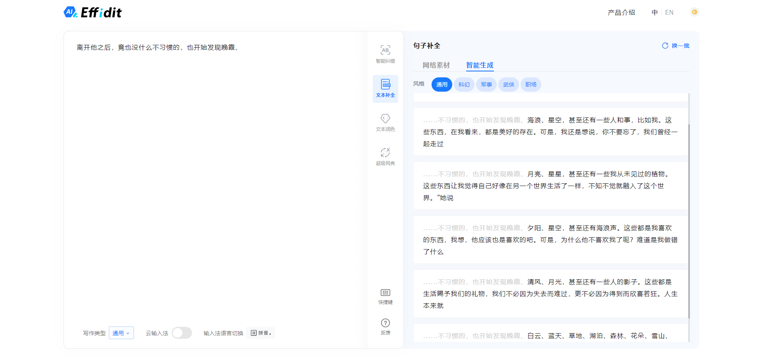Click the 反馈 feedback icon
The image size is (763, 359).
pos(385,327)
